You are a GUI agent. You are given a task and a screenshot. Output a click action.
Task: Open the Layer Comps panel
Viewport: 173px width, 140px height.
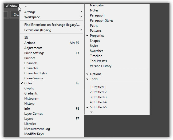52,114
